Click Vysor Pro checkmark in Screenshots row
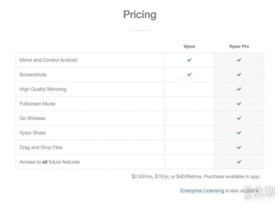This screenshot has height=203, width=278. (239, 75)
